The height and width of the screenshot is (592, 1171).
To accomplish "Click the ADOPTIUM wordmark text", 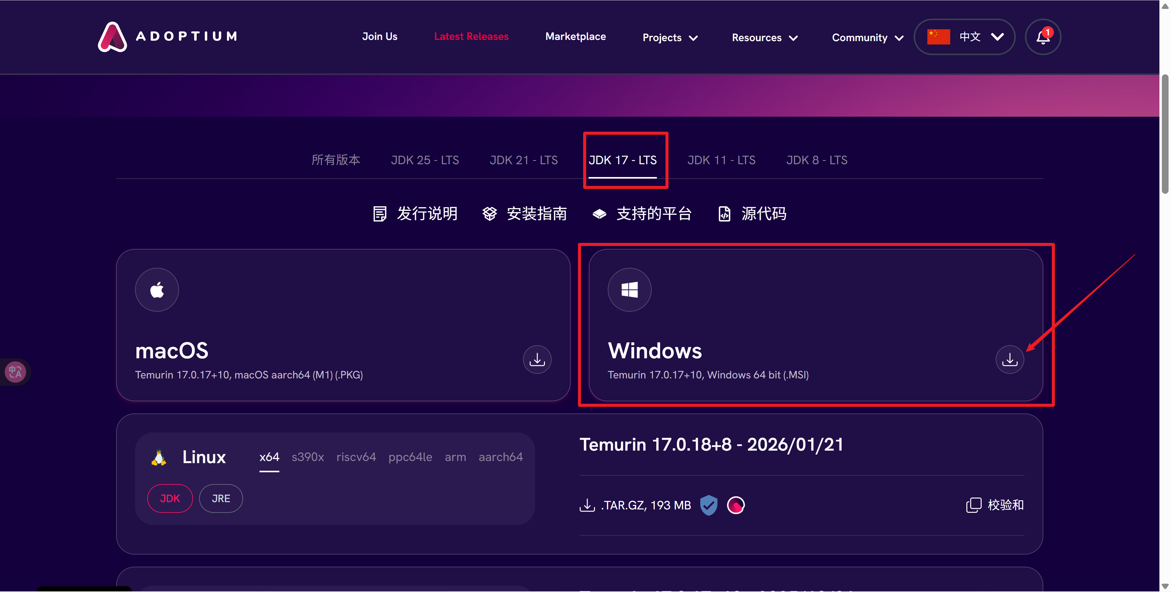I will (186, 36).
